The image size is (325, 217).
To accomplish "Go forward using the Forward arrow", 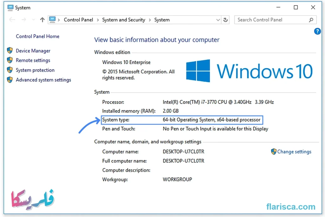I will (x=23, y=20).
